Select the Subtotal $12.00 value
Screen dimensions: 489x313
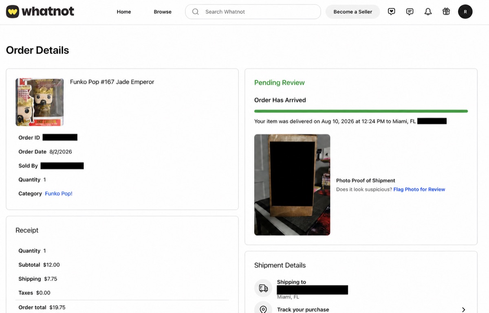[x=51, y=265]
